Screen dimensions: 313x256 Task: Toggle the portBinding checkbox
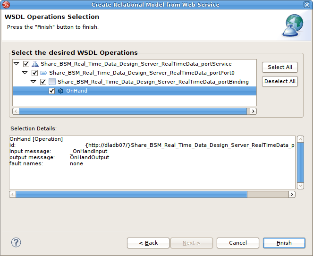(43, 82)
